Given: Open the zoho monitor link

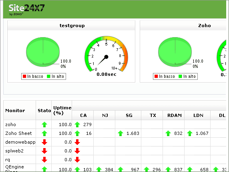Looking at the screenshot, I should pos(10,125).
